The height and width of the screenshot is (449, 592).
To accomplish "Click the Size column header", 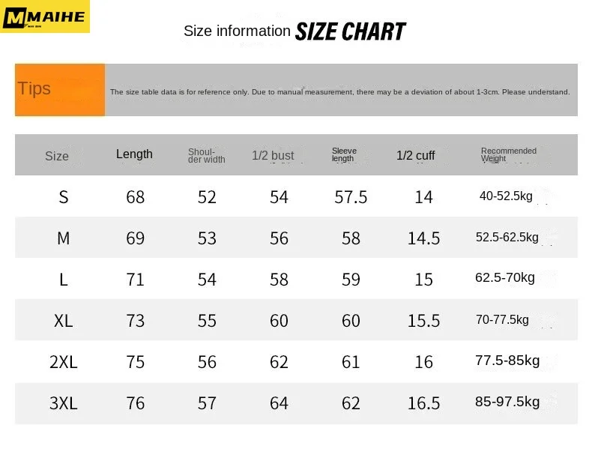I will [57, 156].
